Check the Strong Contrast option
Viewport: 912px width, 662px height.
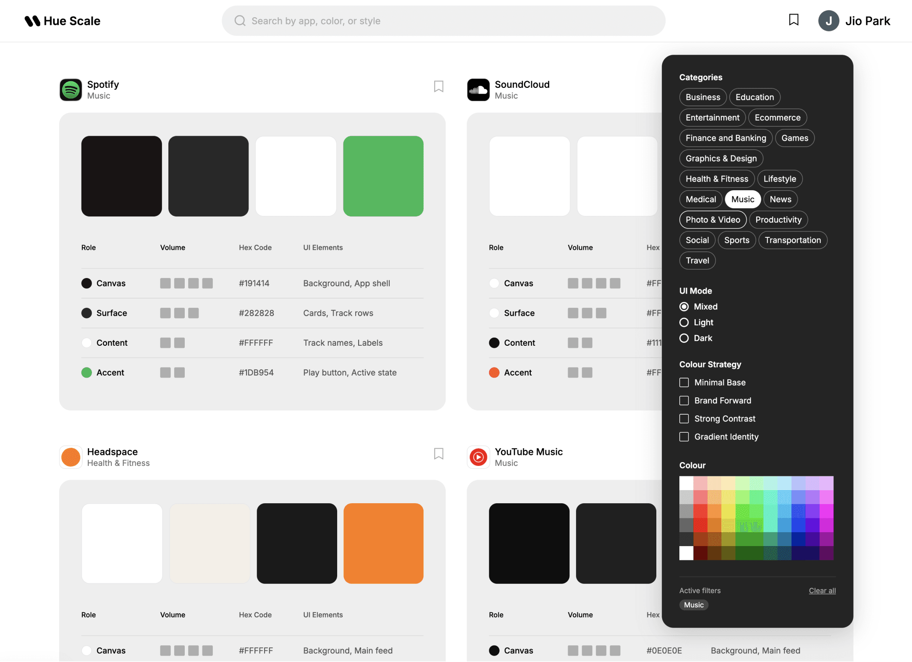tap(684, 418)
